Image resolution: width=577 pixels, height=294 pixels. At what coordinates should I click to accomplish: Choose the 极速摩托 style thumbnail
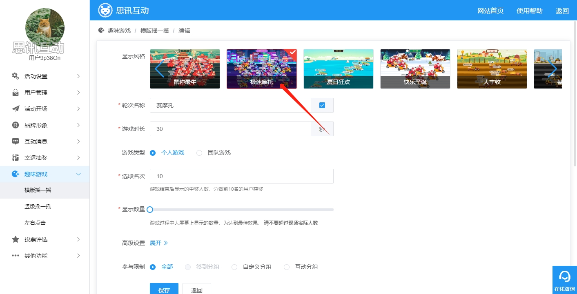(262, 69)
